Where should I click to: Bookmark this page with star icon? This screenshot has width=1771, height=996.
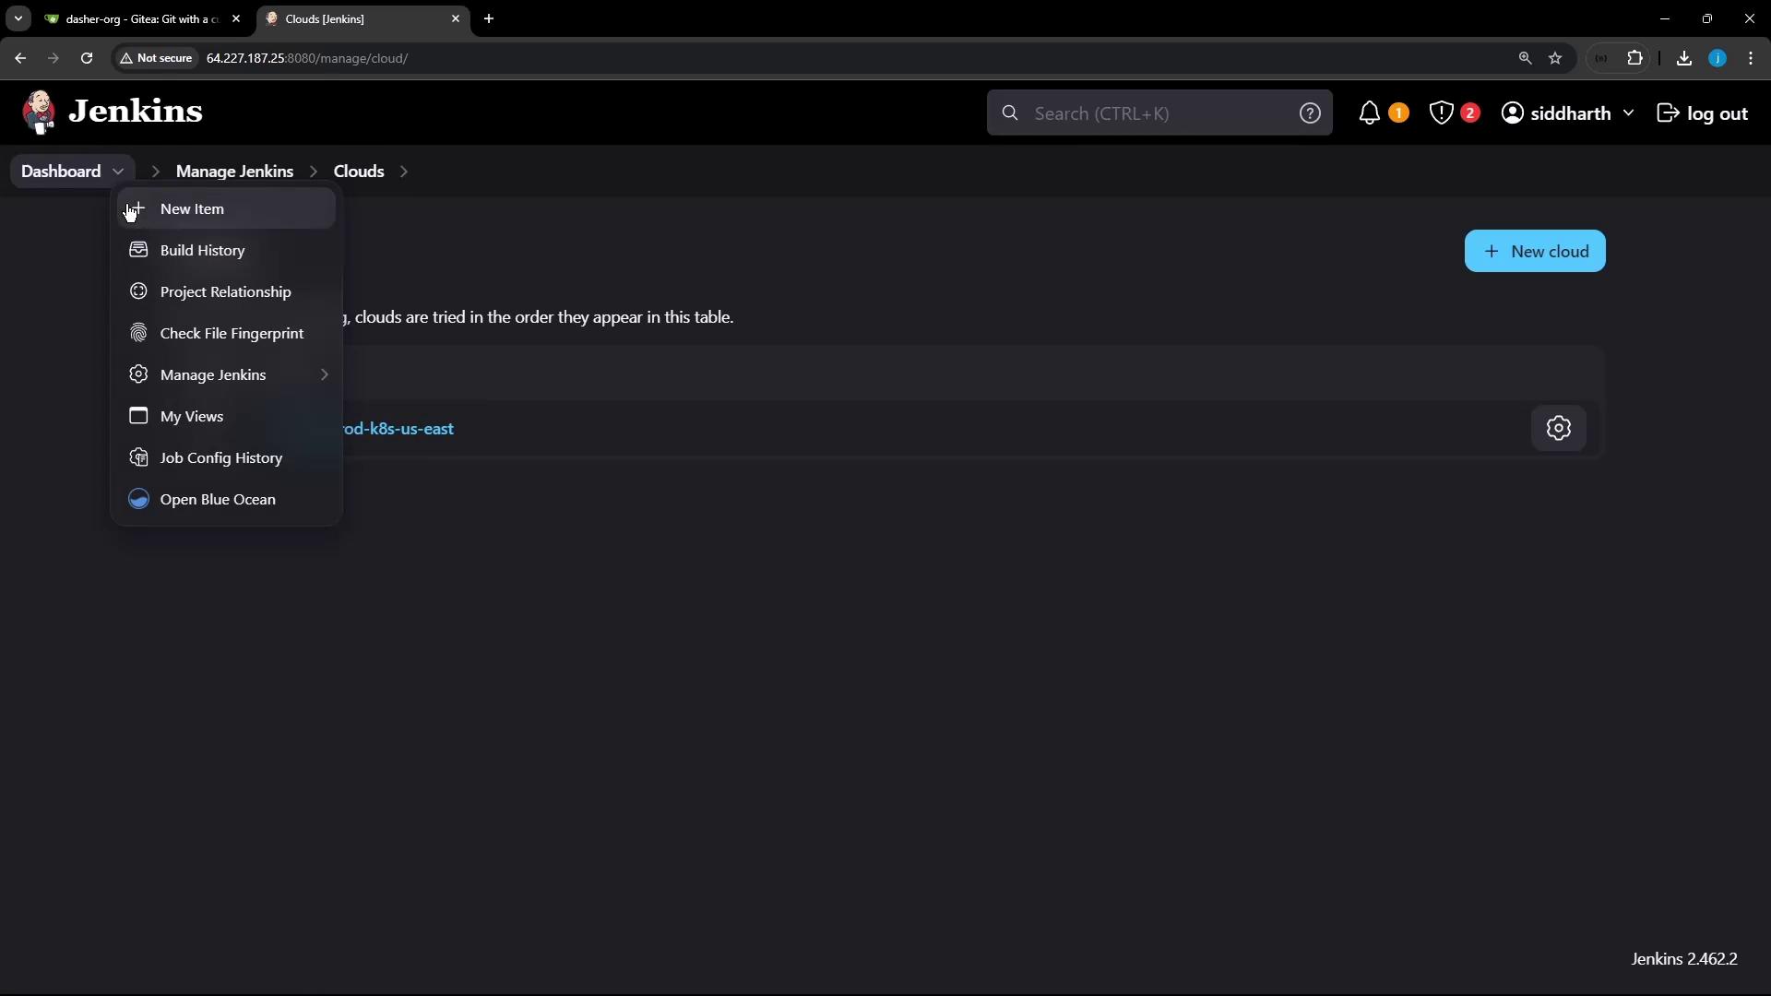(x=1555, y=58)
